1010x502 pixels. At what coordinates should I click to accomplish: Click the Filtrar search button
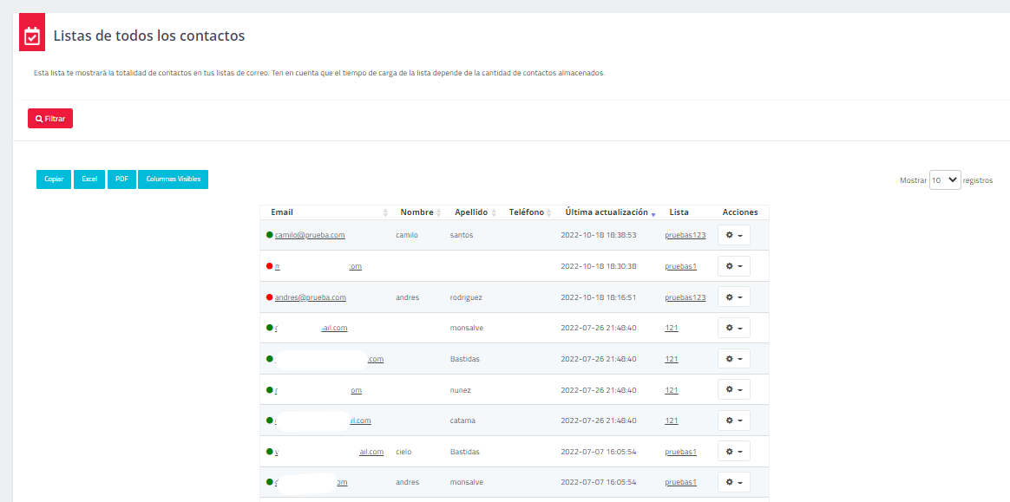click(50, 118)
